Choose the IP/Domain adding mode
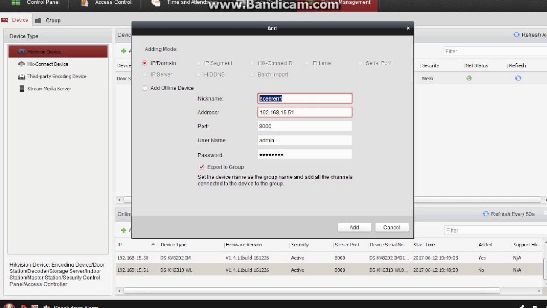Screen dimensions: 547x308 [x=144, y=63]
